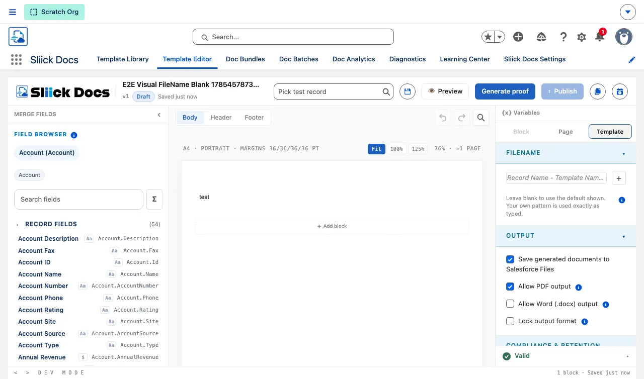Click the Pick test record field
This screenshot has width=644, height=379.
(x=333, y=91)
